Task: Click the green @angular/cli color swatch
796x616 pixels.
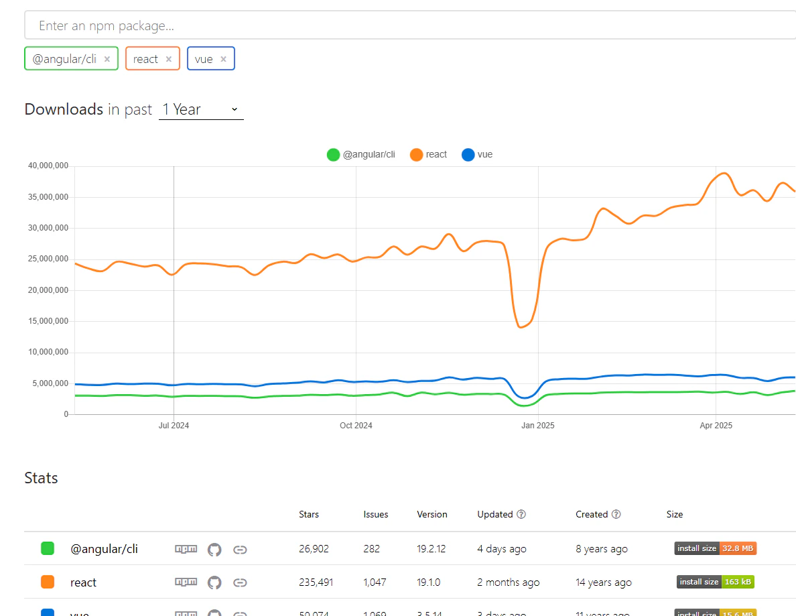Action: (48, 548)
